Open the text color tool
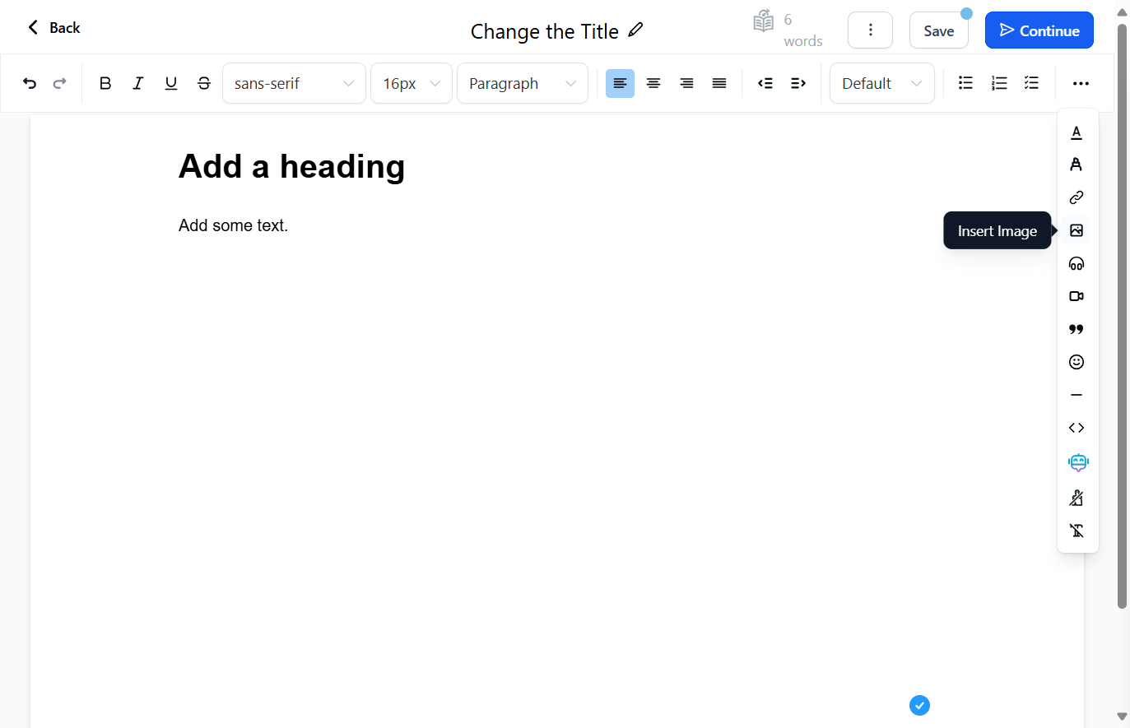The image size is (1130, 728). tap(1077, 132)
